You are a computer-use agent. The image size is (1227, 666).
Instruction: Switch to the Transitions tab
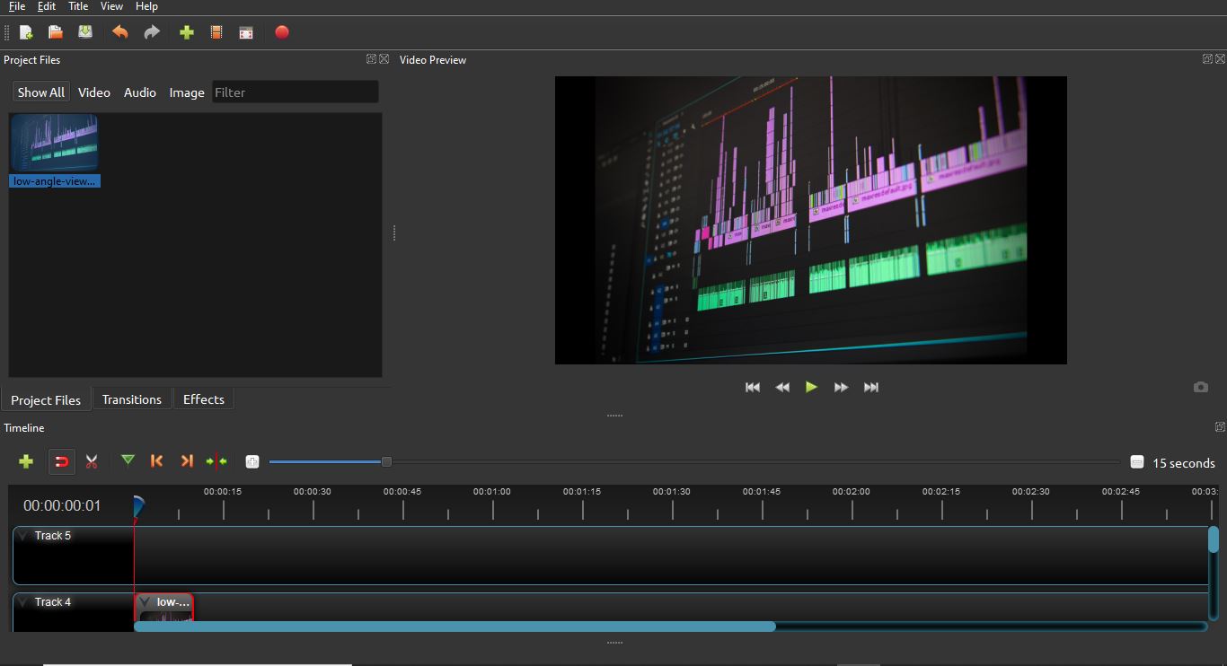click(131, 399)
